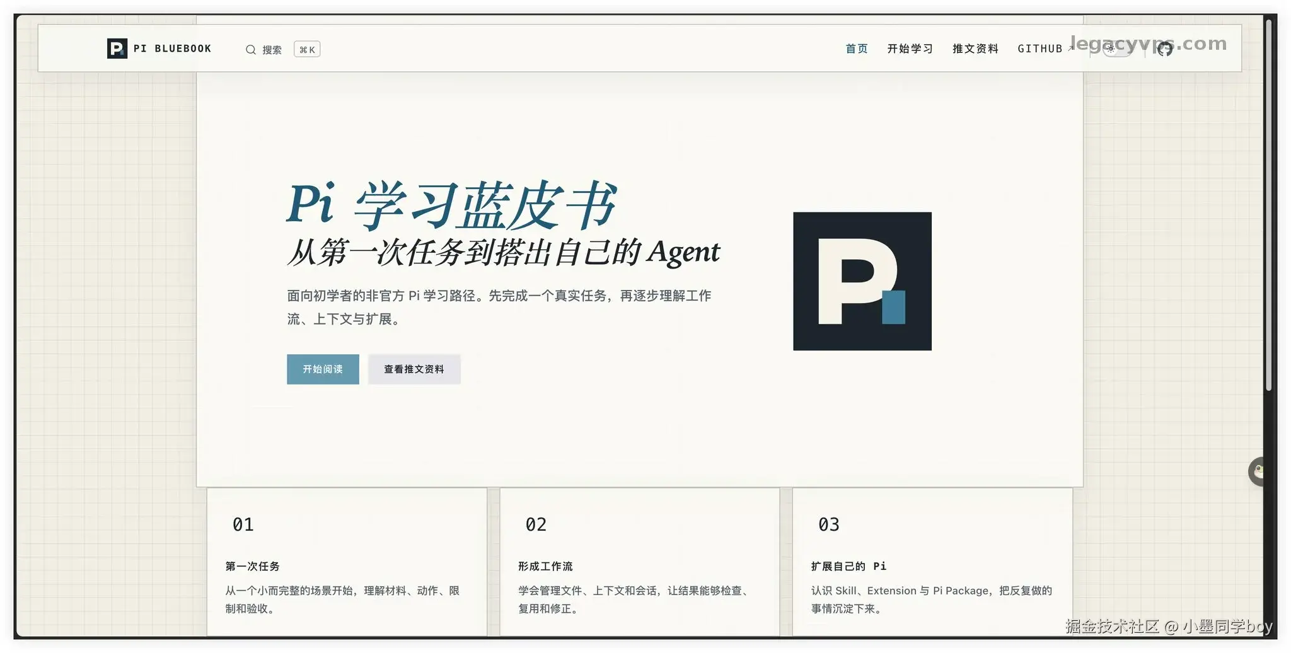Click the ⌘K shortcut badge
This screenshot has width=1291, height=653.
click(307, 49)
